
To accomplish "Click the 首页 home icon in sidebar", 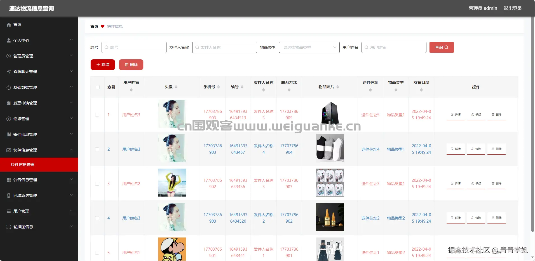I will coord(8,25).
